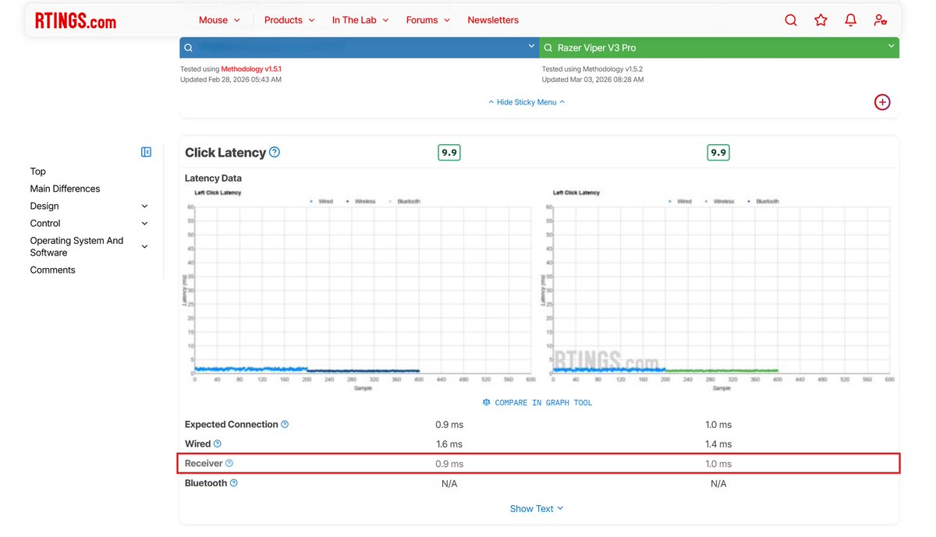Collapse the sidebar with the panel icon
936x537 pixels.
tap(146, 152)
